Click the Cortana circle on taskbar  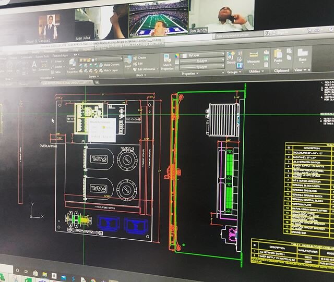[17, 271]
